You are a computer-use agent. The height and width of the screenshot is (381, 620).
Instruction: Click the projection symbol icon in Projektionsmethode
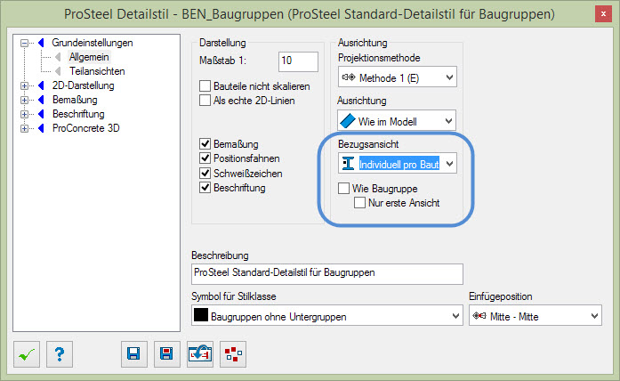point(349,77)
